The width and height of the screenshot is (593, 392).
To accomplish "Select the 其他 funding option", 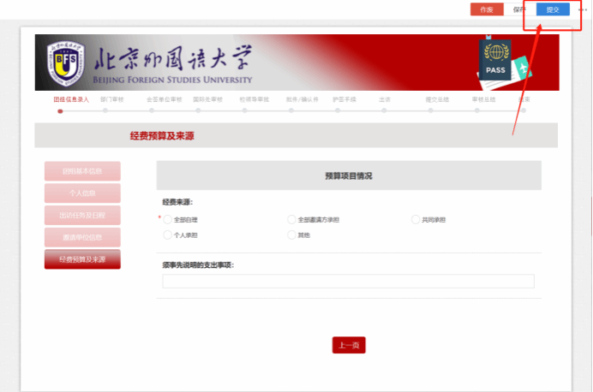I will 291,235.
